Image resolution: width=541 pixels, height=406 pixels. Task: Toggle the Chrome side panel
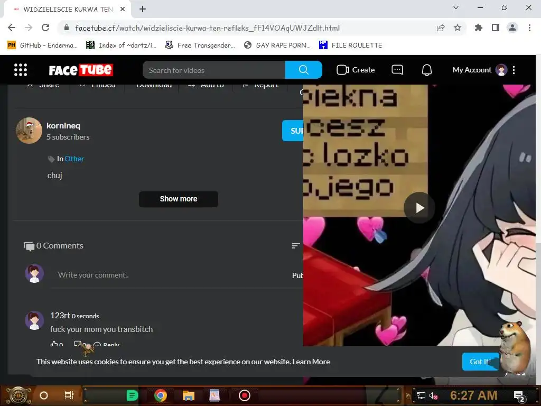(496, 27)
